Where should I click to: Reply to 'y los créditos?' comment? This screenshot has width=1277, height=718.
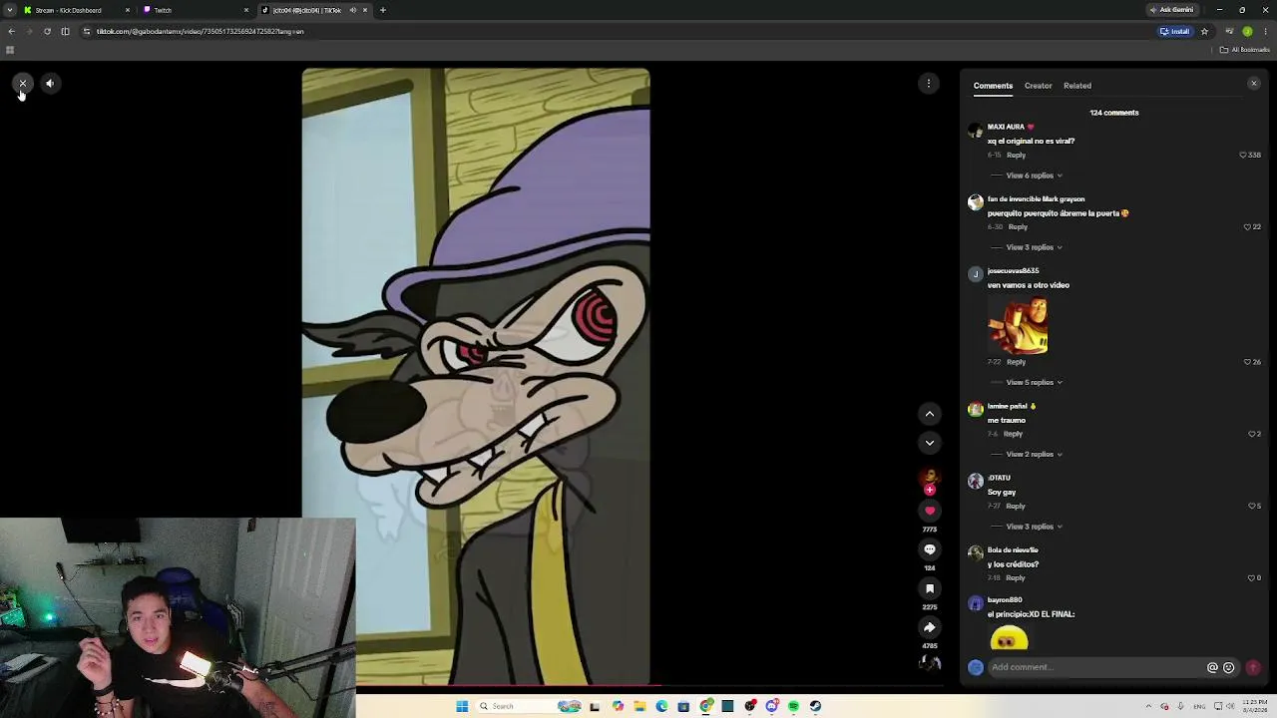coord(1016,578)
